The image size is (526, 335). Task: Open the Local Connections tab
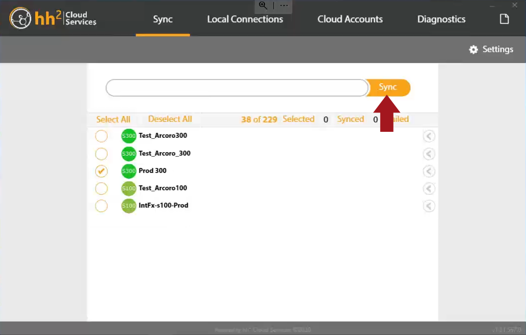point(245,19)
